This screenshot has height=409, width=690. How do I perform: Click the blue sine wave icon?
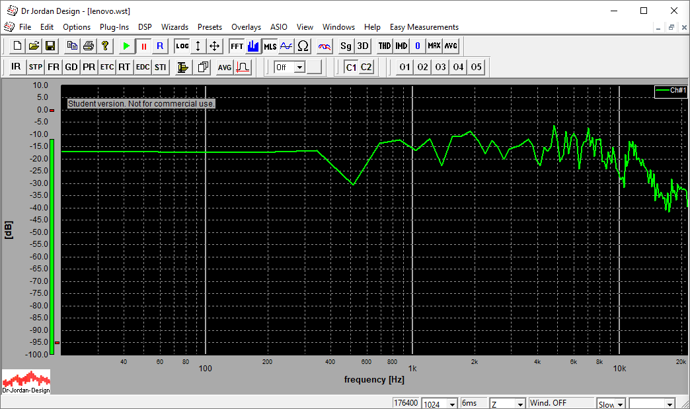[x=286, y=46]
